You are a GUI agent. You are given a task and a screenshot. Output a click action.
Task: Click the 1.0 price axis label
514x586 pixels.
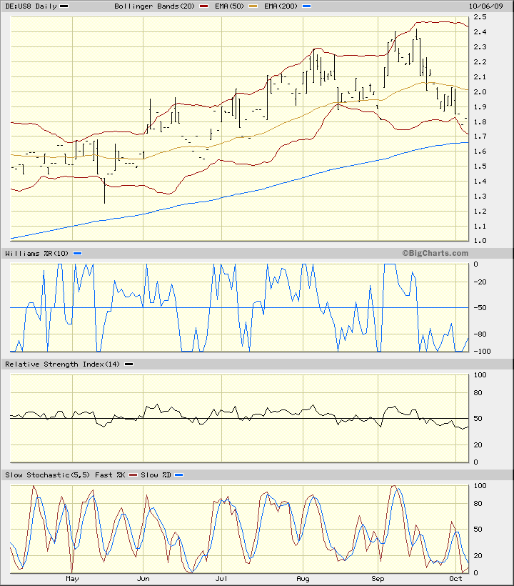pos(480,241)
